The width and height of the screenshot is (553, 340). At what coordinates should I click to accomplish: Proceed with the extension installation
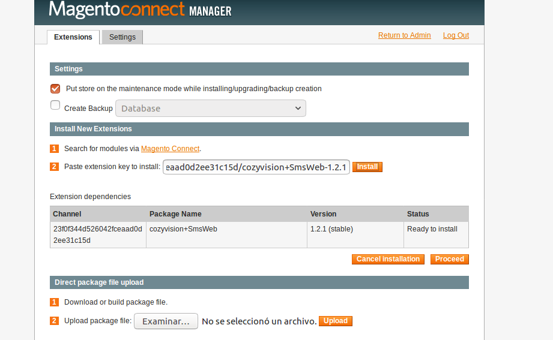(x=450, y=259)
